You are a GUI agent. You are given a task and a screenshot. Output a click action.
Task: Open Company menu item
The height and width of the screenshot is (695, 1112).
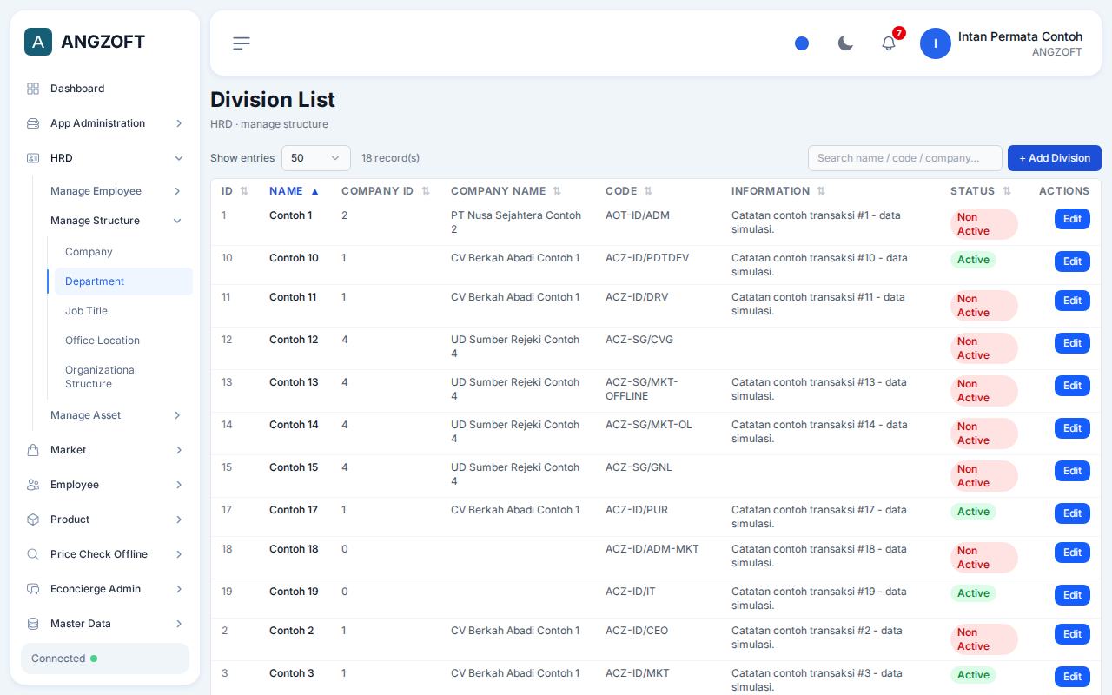tap(123, 252)
